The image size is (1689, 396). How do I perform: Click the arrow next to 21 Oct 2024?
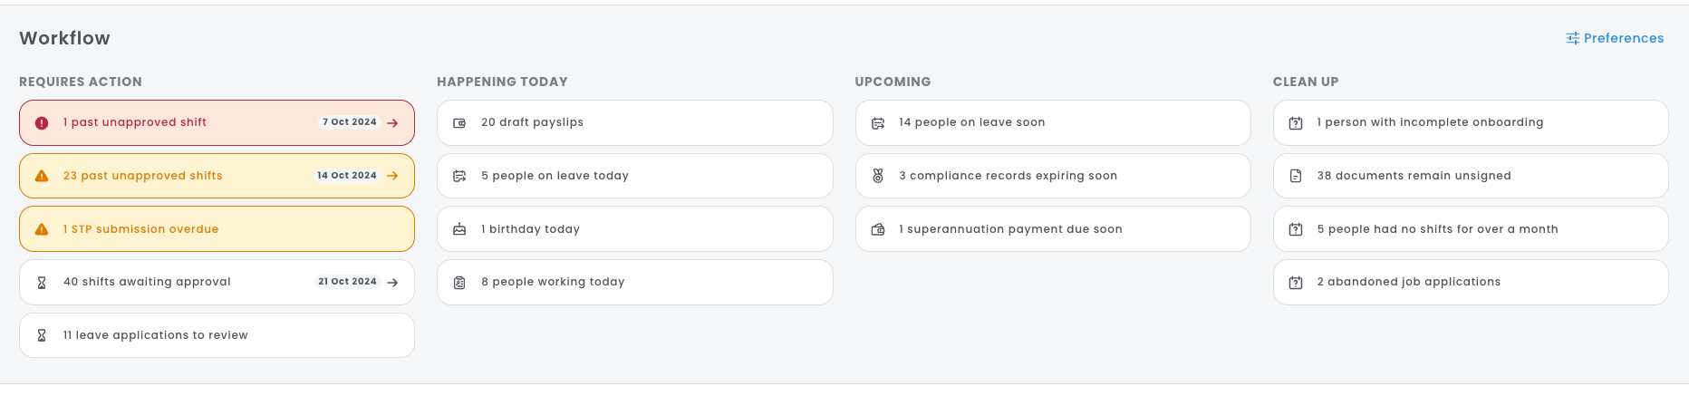(x=392, y=283)
